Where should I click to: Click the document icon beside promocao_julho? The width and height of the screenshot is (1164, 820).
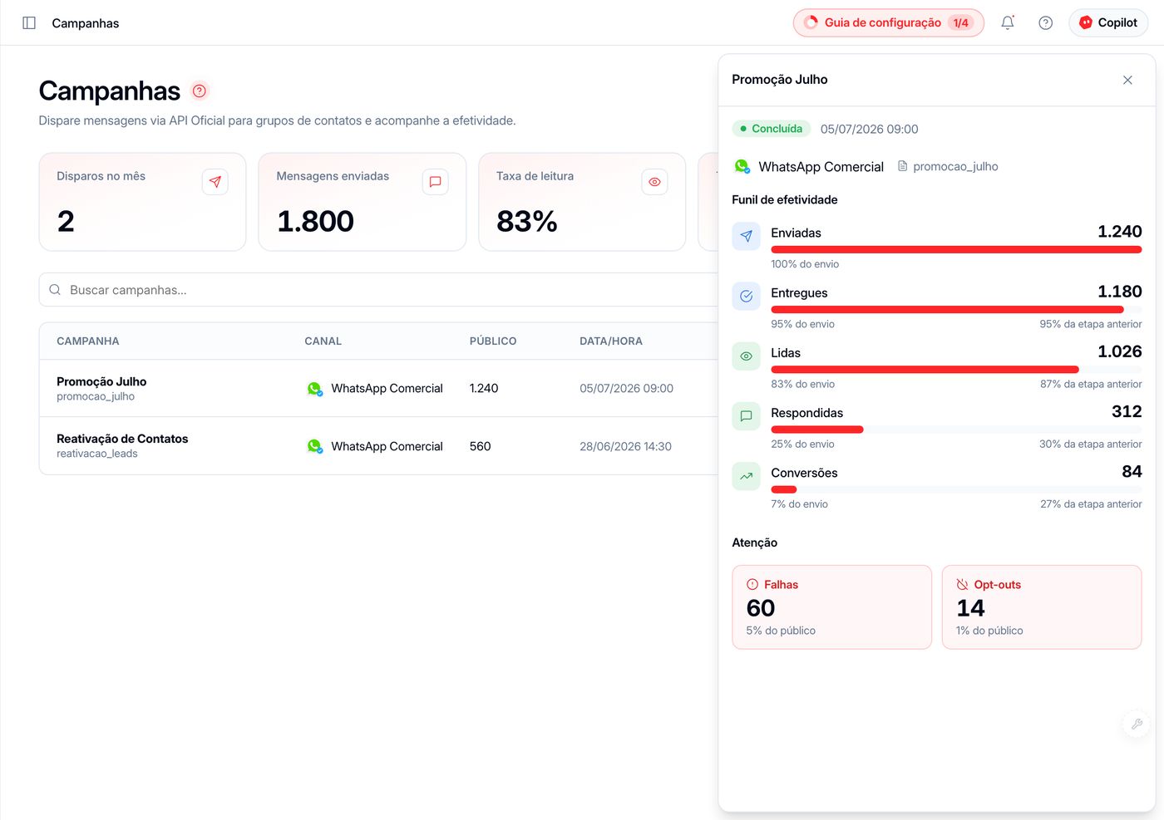903,166
